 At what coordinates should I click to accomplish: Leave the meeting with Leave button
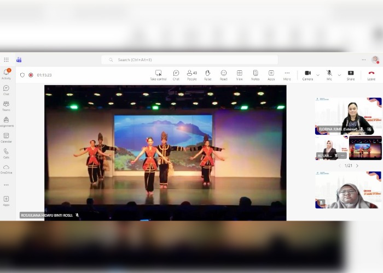372,75
